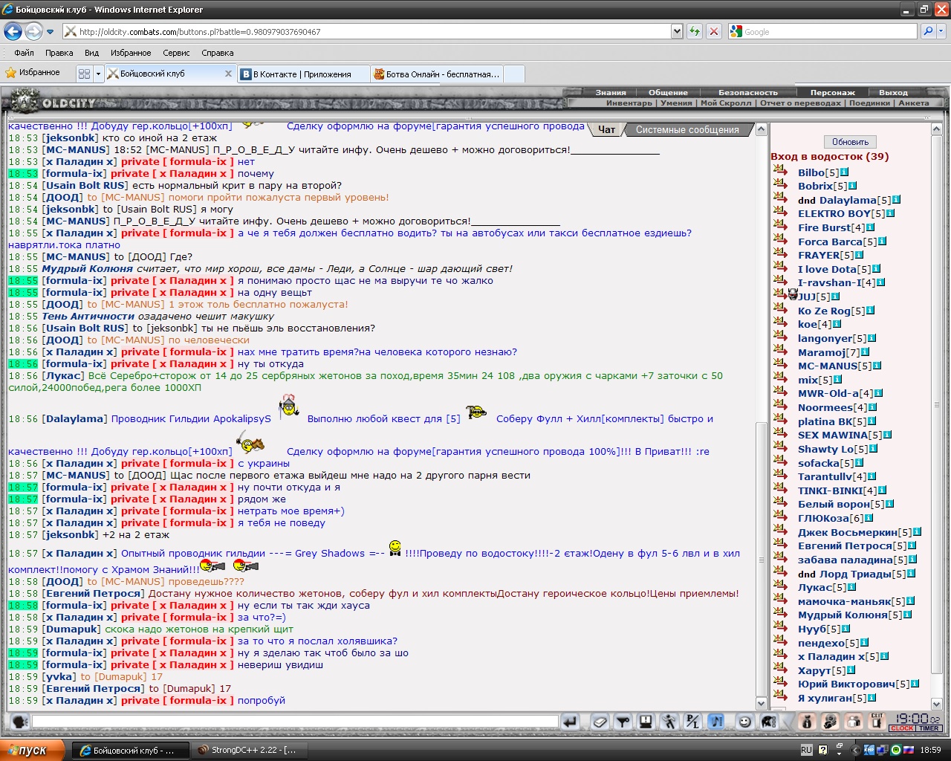Open the search provider dropdown arrow
Viewport: 951px width, 761px height.
[x=941, y=31]
